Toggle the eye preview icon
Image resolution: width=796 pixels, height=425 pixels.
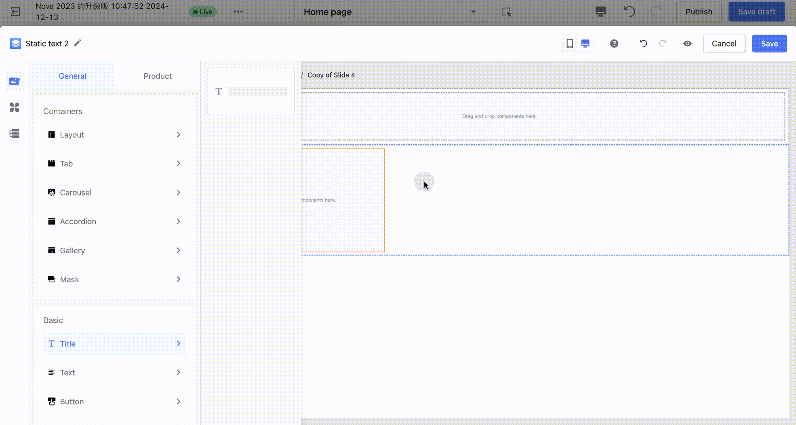point(687,44)
